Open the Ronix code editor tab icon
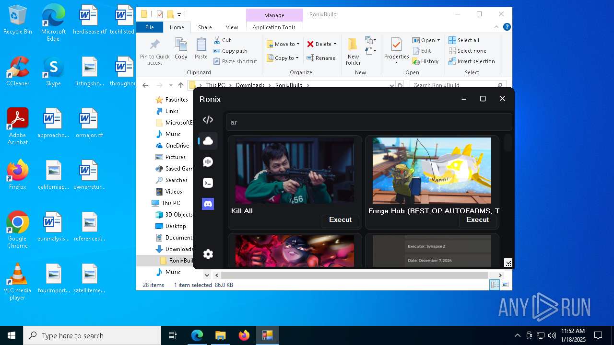 pos(208,120)
